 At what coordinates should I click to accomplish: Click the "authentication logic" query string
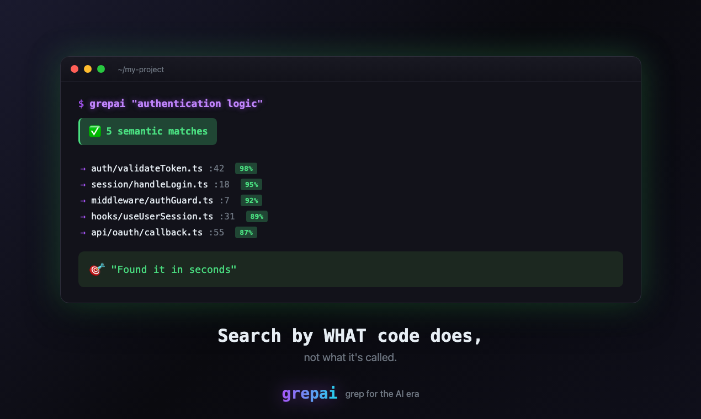(197, 104)
